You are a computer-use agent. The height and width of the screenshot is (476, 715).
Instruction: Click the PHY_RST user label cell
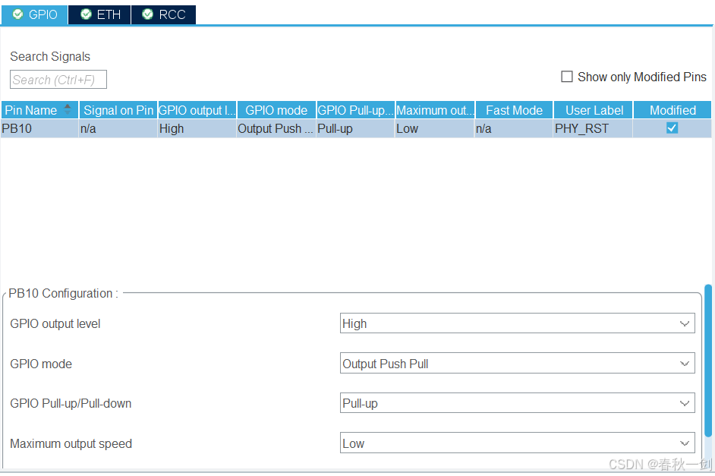[594, 128]
